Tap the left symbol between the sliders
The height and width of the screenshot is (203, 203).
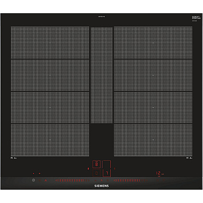point(96,180)
